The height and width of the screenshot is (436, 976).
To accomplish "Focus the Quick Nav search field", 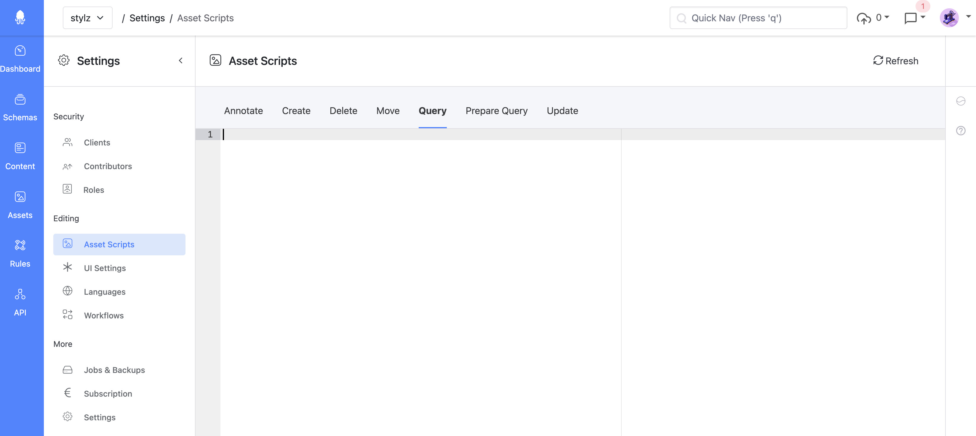I will click(758, 18).
